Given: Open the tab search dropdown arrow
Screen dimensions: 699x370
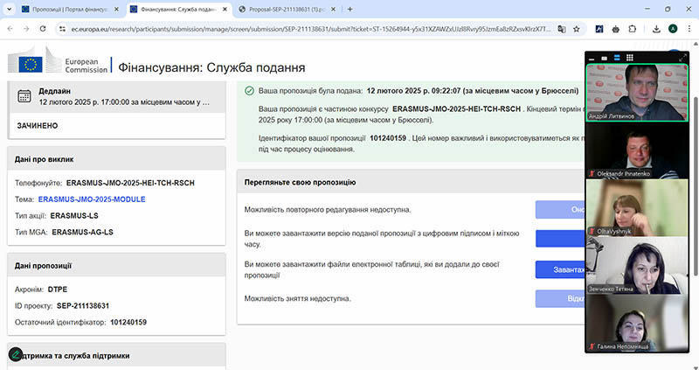Looking at the screenshot, I should [9, 9].
